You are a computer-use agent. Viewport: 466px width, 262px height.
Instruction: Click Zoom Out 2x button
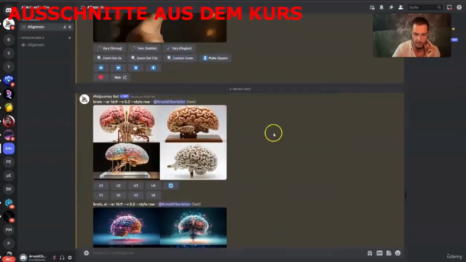(x=109, y=58)
